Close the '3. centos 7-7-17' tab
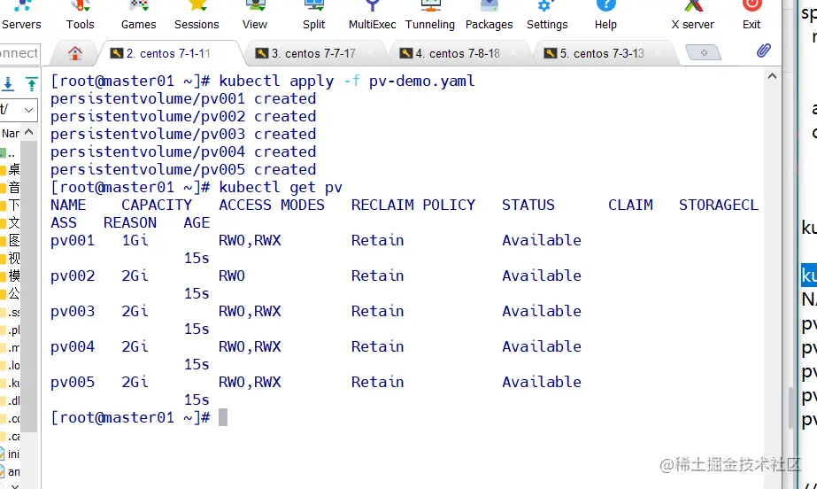This screenshot has height=489, width=817. click(371, 53)
